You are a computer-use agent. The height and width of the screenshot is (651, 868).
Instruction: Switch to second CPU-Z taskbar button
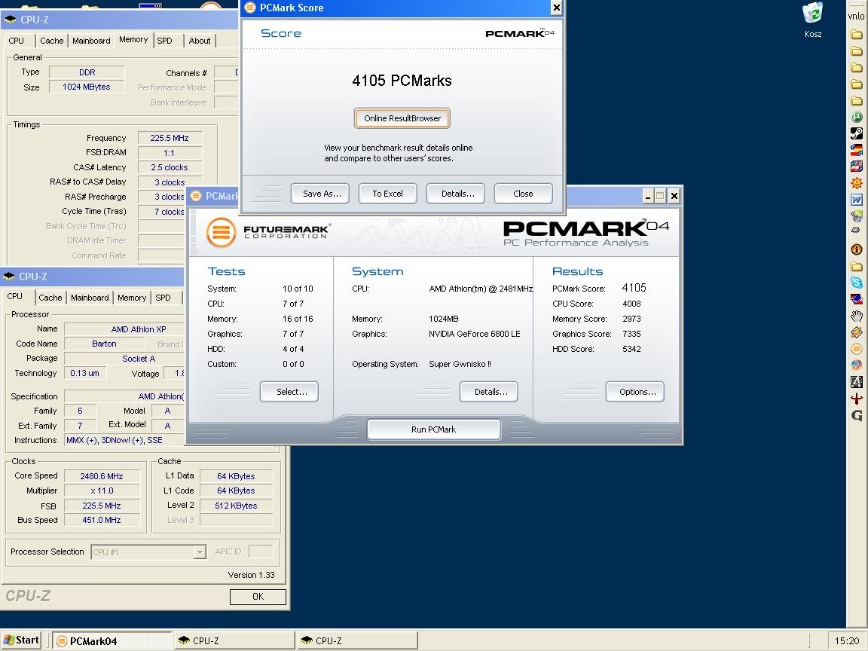coord(358,640)
